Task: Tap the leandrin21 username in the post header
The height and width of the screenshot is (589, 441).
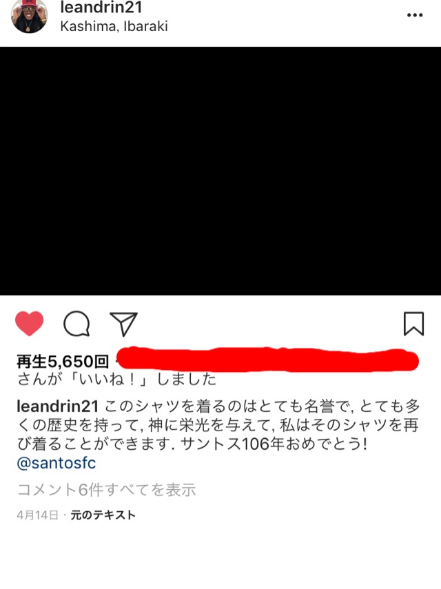Action: pos(101,8)
